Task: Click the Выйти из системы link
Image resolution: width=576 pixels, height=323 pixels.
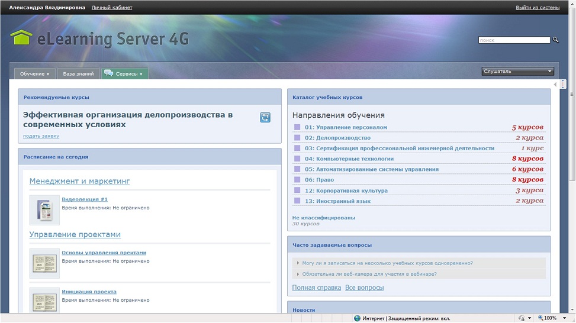Action: pos(537,8)
